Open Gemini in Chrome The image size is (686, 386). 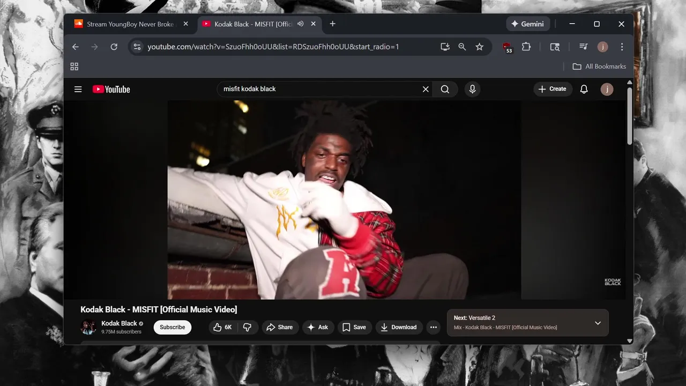point(527,24)
